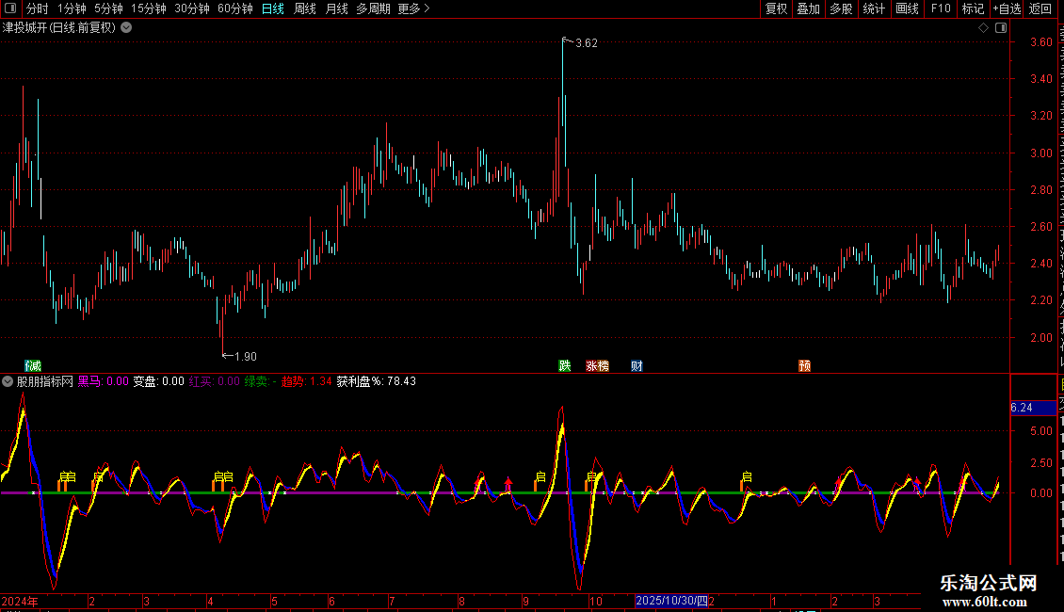
Task: Click the 趋势: 1.34 indicator value
Action: tap(307, 381)
